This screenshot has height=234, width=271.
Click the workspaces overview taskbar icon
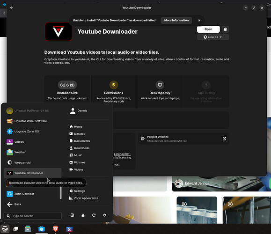pyautogui.click(x=16, y=229)
